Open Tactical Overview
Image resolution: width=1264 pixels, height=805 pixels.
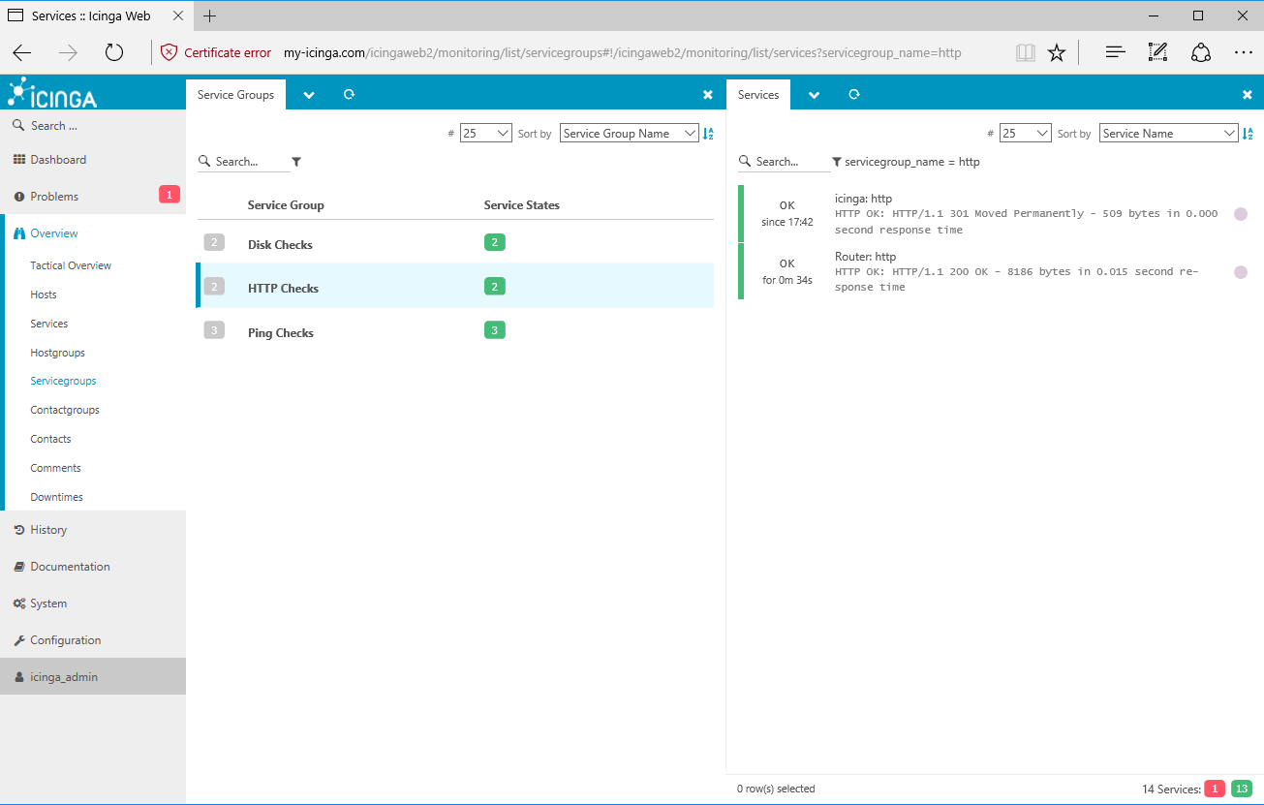(x=71, y=265)
